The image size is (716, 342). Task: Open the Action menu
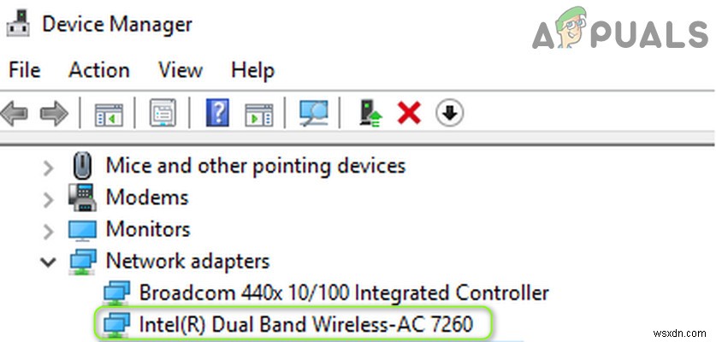click(98, 69)
